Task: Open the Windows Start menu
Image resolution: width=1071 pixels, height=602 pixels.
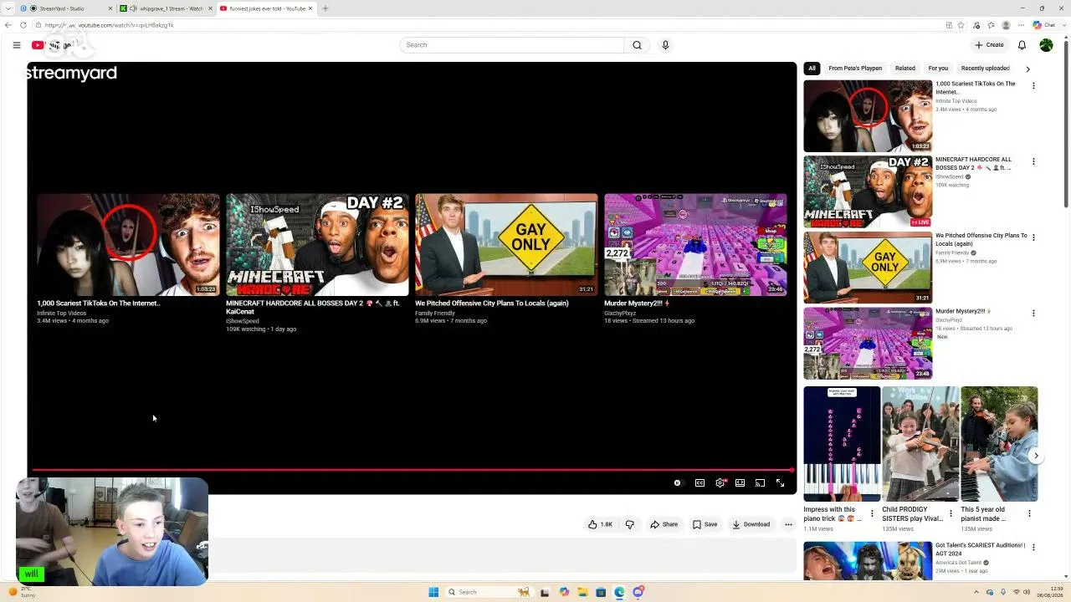Action: click(x=433, y=592)
